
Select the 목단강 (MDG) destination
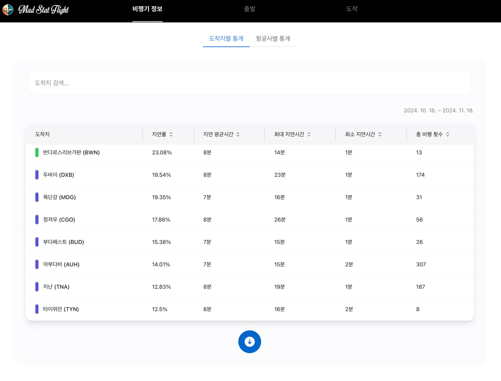point(59,197)
